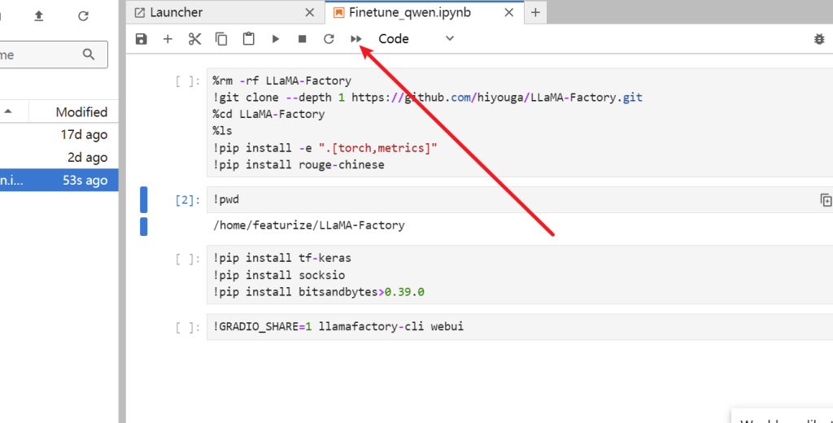Close the Finetune_qwen.ipynb tab
This screenshot has height=423, width=833.
click(509, 12)
